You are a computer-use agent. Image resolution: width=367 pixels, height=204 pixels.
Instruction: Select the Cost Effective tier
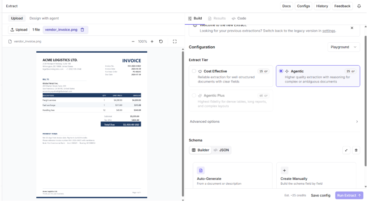(x=231, y=76)
